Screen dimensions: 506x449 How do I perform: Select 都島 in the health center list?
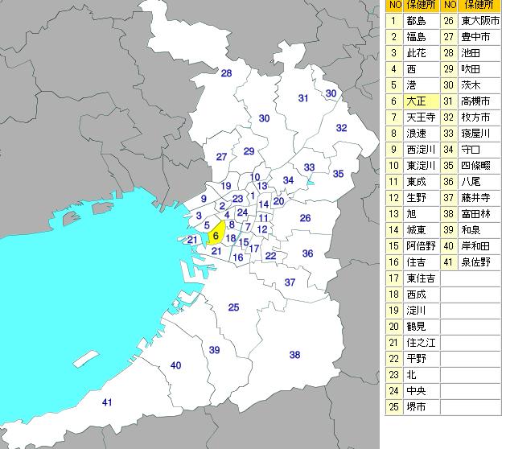(x=420, y=21)
